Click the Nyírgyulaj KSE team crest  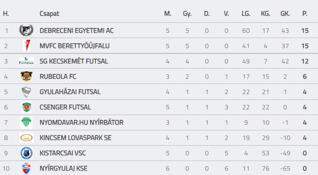coord(26,168)
